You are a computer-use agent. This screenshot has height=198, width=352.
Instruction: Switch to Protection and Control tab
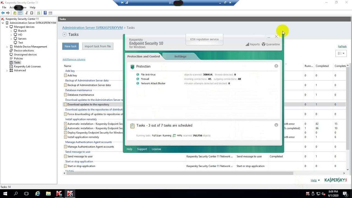pyautogui.click(x=144, y=56)
